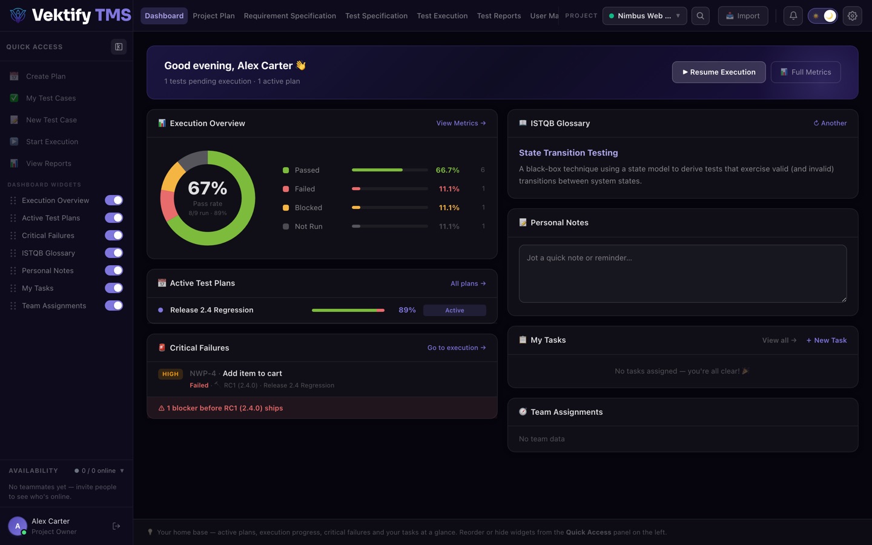Click the Start Execution play icon
Image resolution: width=872 pixels, height=545 pixels.
click(14, 142)
